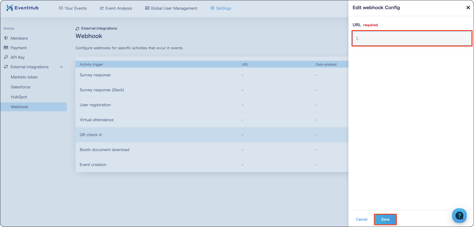Click the Booth document download row
The height and width of the screenshot is (227, 474).
[x=212, y=150]
